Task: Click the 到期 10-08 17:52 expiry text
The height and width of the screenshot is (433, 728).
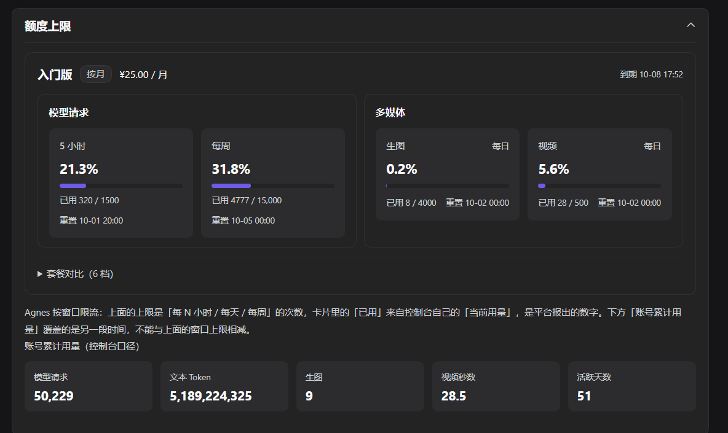Action: pyautogui.click(x=651, y=75)
